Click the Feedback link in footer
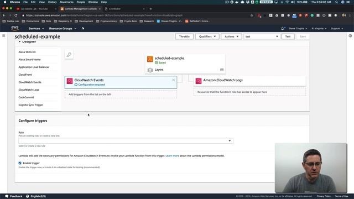 tap(14, 196)
